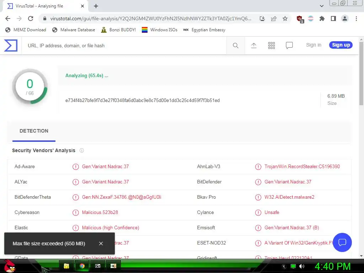Screen dimensions: 364x273
Task: Open the comments speech bubble icon
Action: point(289,45)
